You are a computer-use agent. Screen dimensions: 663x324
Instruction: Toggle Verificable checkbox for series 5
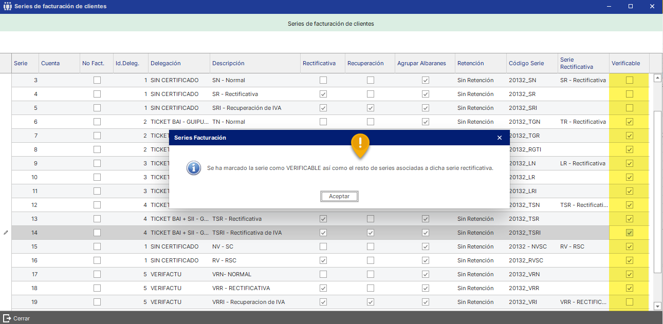[x=630, y=108]
